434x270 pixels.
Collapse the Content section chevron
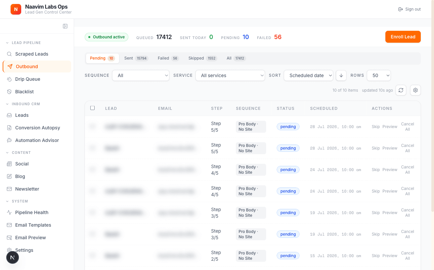pyautogui.click(x=8, y=153)
